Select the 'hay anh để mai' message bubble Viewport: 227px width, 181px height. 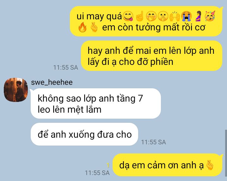pyautogui.click(x=151, y=56)
